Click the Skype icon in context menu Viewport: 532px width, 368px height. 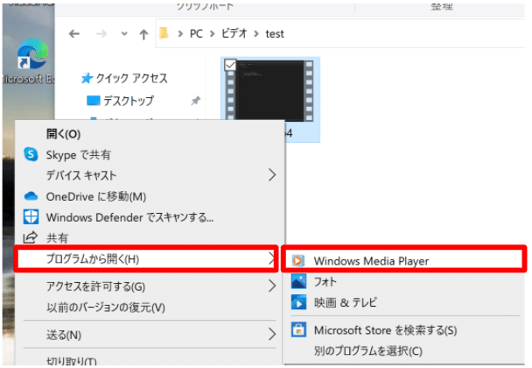pos(31,154)
